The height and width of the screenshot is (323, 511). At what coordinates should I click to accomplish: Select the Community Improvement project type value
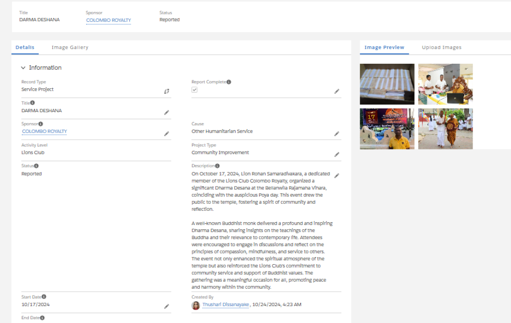220,153
